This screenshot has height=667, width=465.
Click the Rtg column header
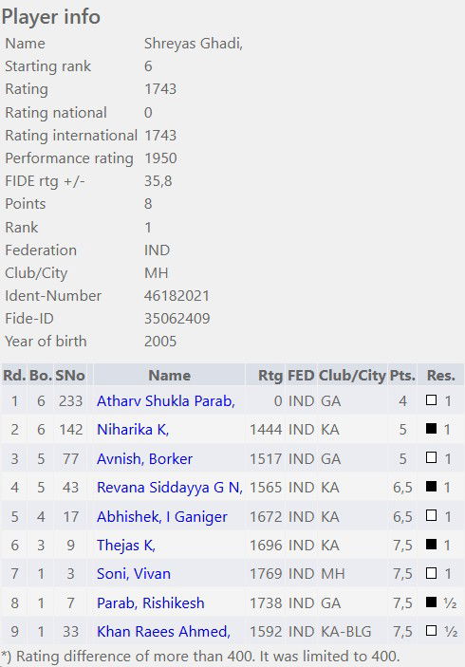click(x=270, y=376)
